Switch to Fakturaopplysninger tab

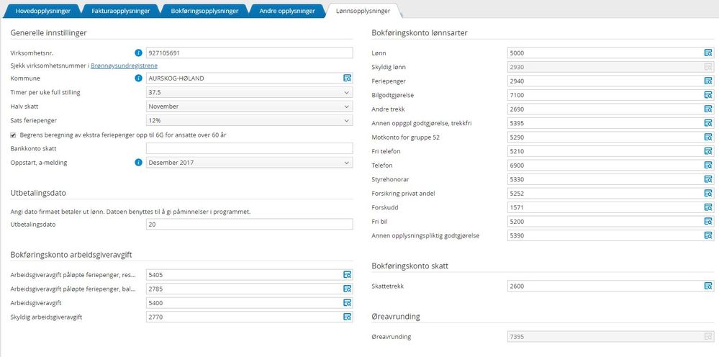pyautogui.click(x=121, y=11)
